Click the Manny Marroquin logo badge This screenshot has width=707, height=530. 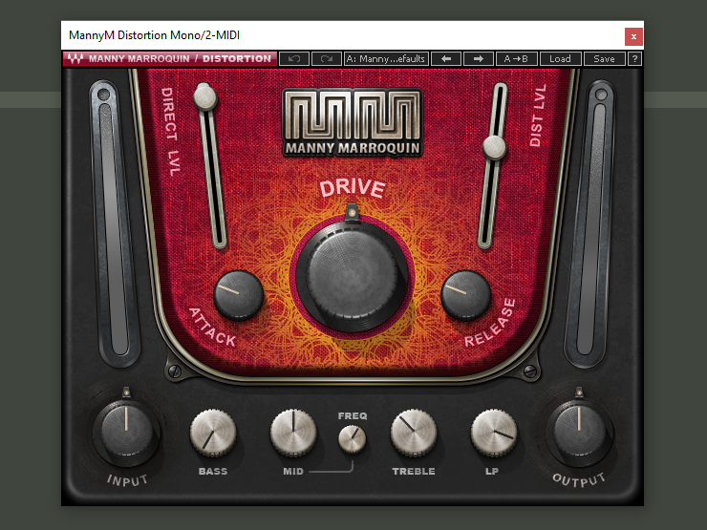coord(353,122)
